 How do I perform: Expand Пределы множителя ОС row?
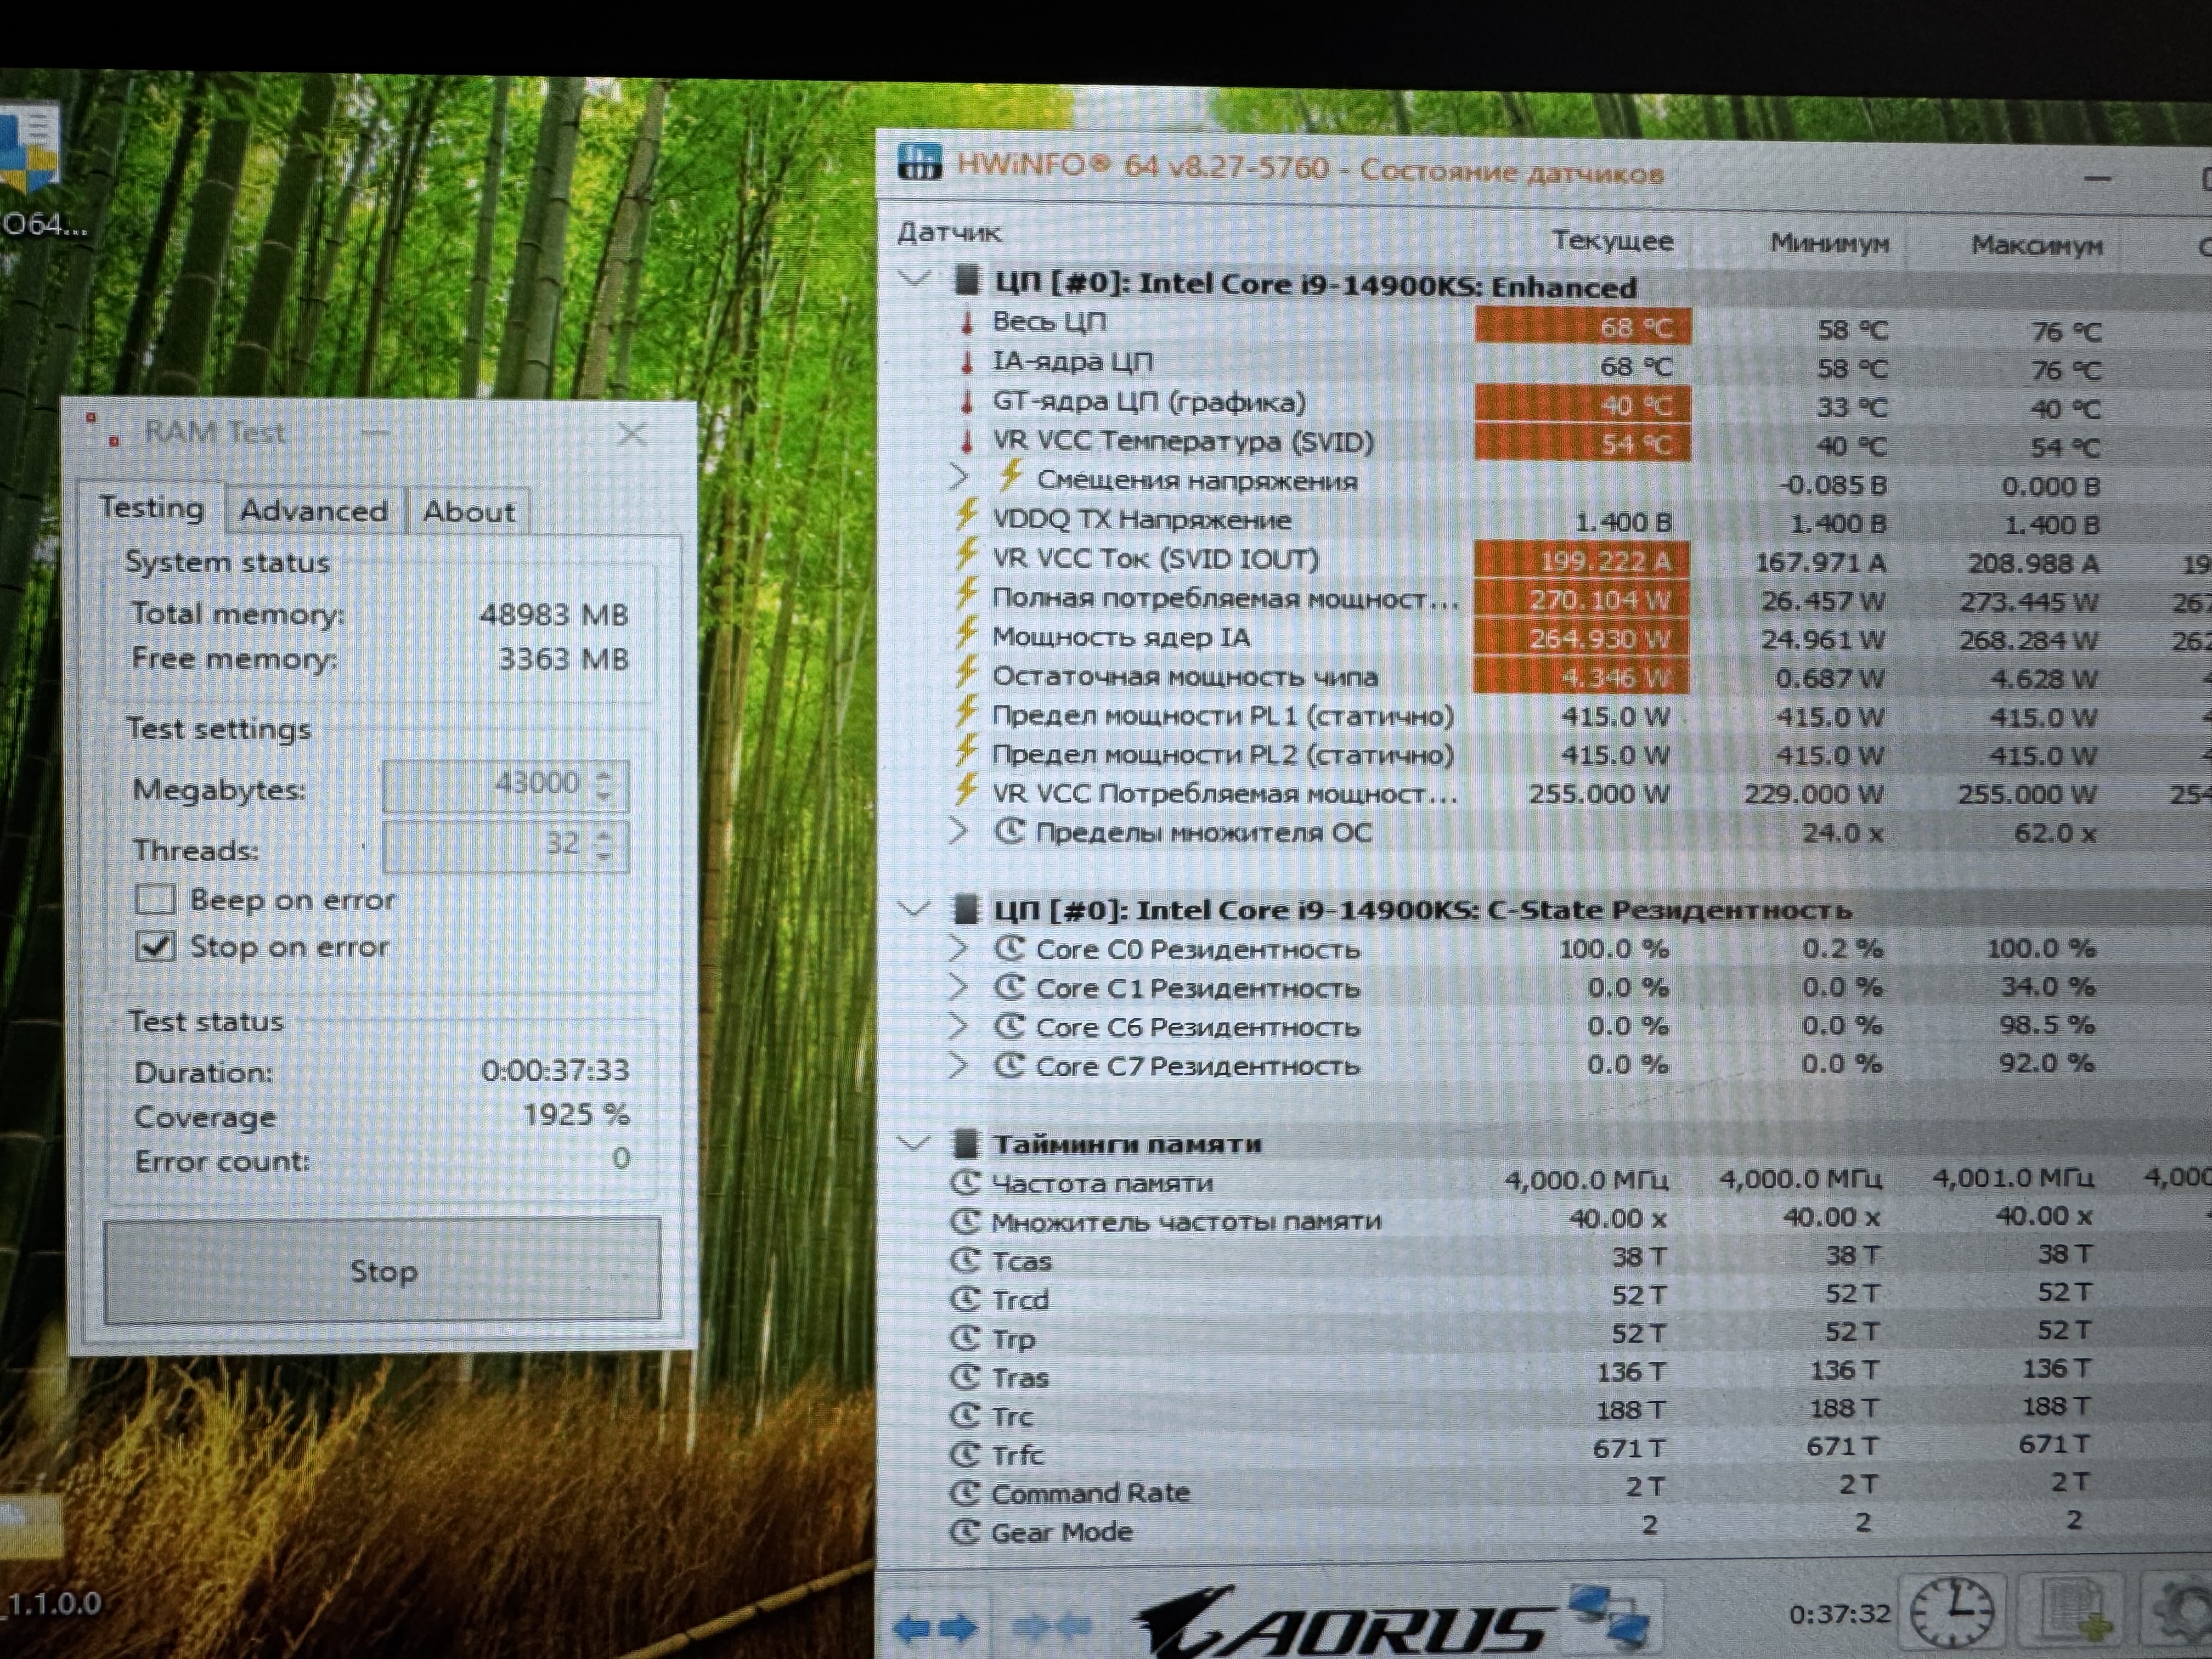pos(958,831)
